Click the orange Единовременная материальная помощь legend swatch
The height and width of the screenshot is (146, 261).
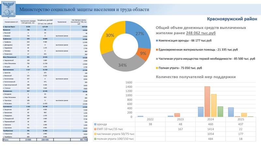157,50
